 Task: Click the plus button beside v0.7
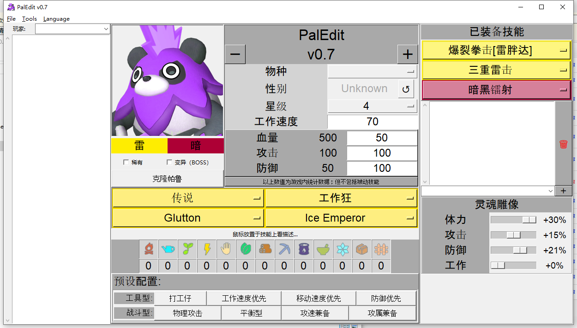pyautogui.click(x=408, y=54)
